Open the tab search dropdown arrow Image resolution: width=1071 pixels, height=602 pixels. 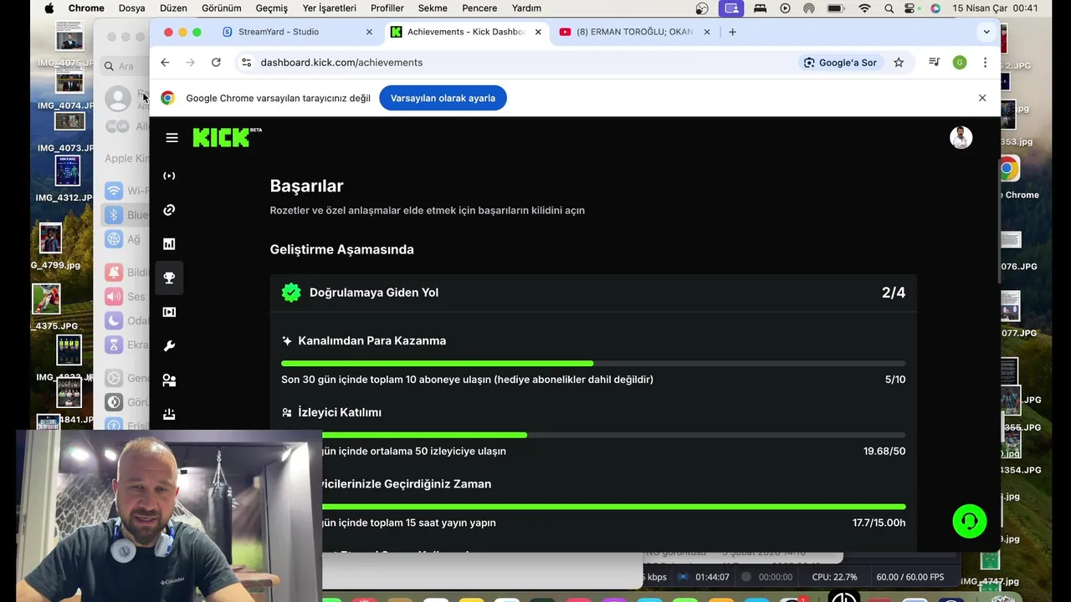click(986, 32)
